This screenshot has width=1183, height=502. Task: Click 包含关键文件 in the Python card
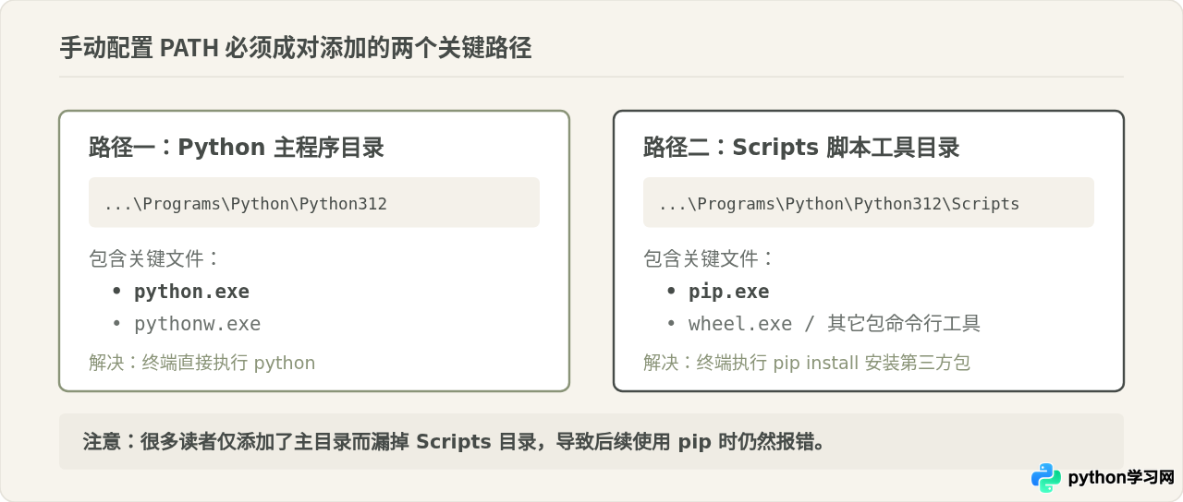click(155, 258)
